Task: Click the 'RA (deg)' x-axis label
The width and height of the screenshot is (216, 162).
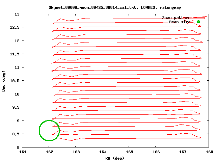Action: (115, 158)
